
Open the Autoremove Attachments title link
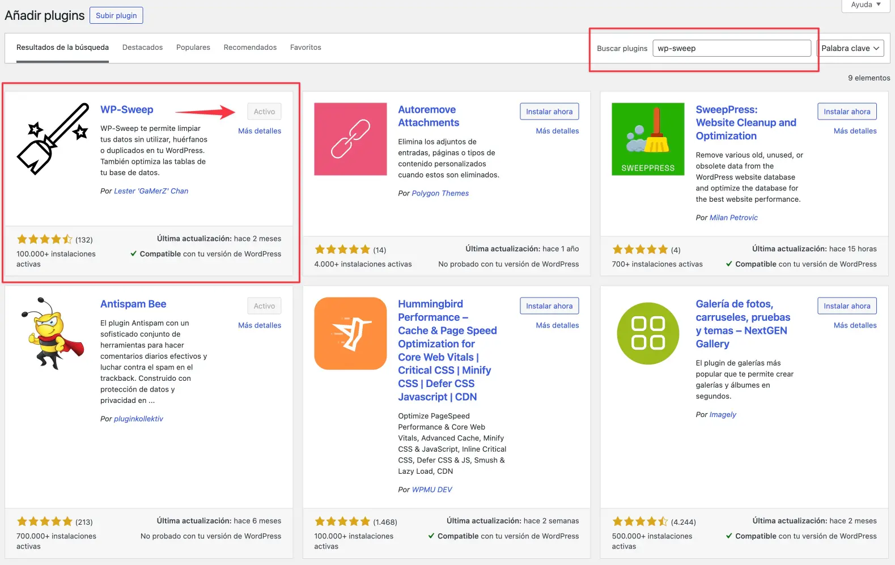429,116
